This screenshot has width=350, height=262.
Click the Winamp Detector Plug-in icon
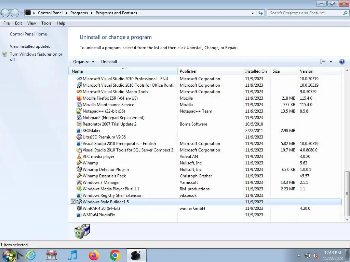coord(79,169)
